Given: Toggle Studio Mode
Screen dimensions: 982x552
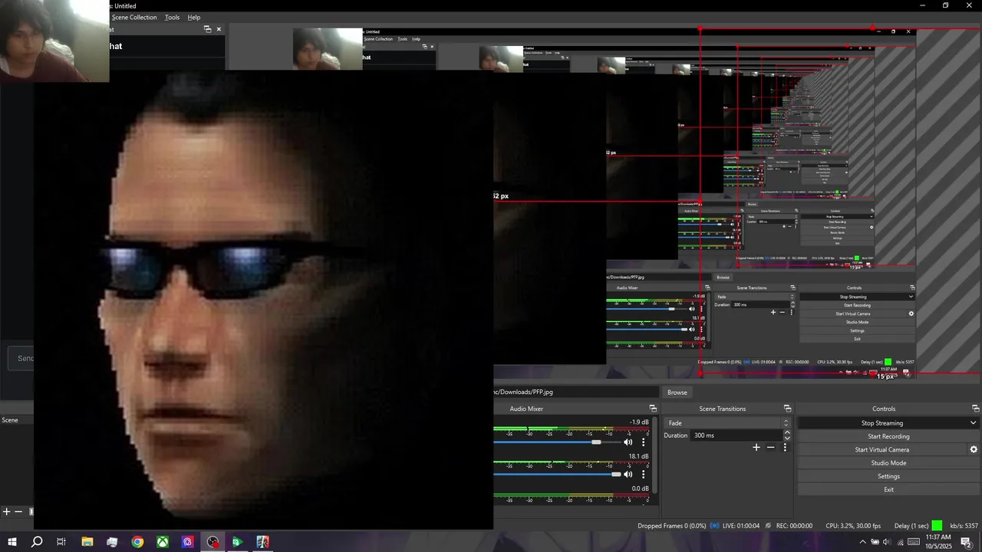Looking at the screenshot, I should coord(888,463).
